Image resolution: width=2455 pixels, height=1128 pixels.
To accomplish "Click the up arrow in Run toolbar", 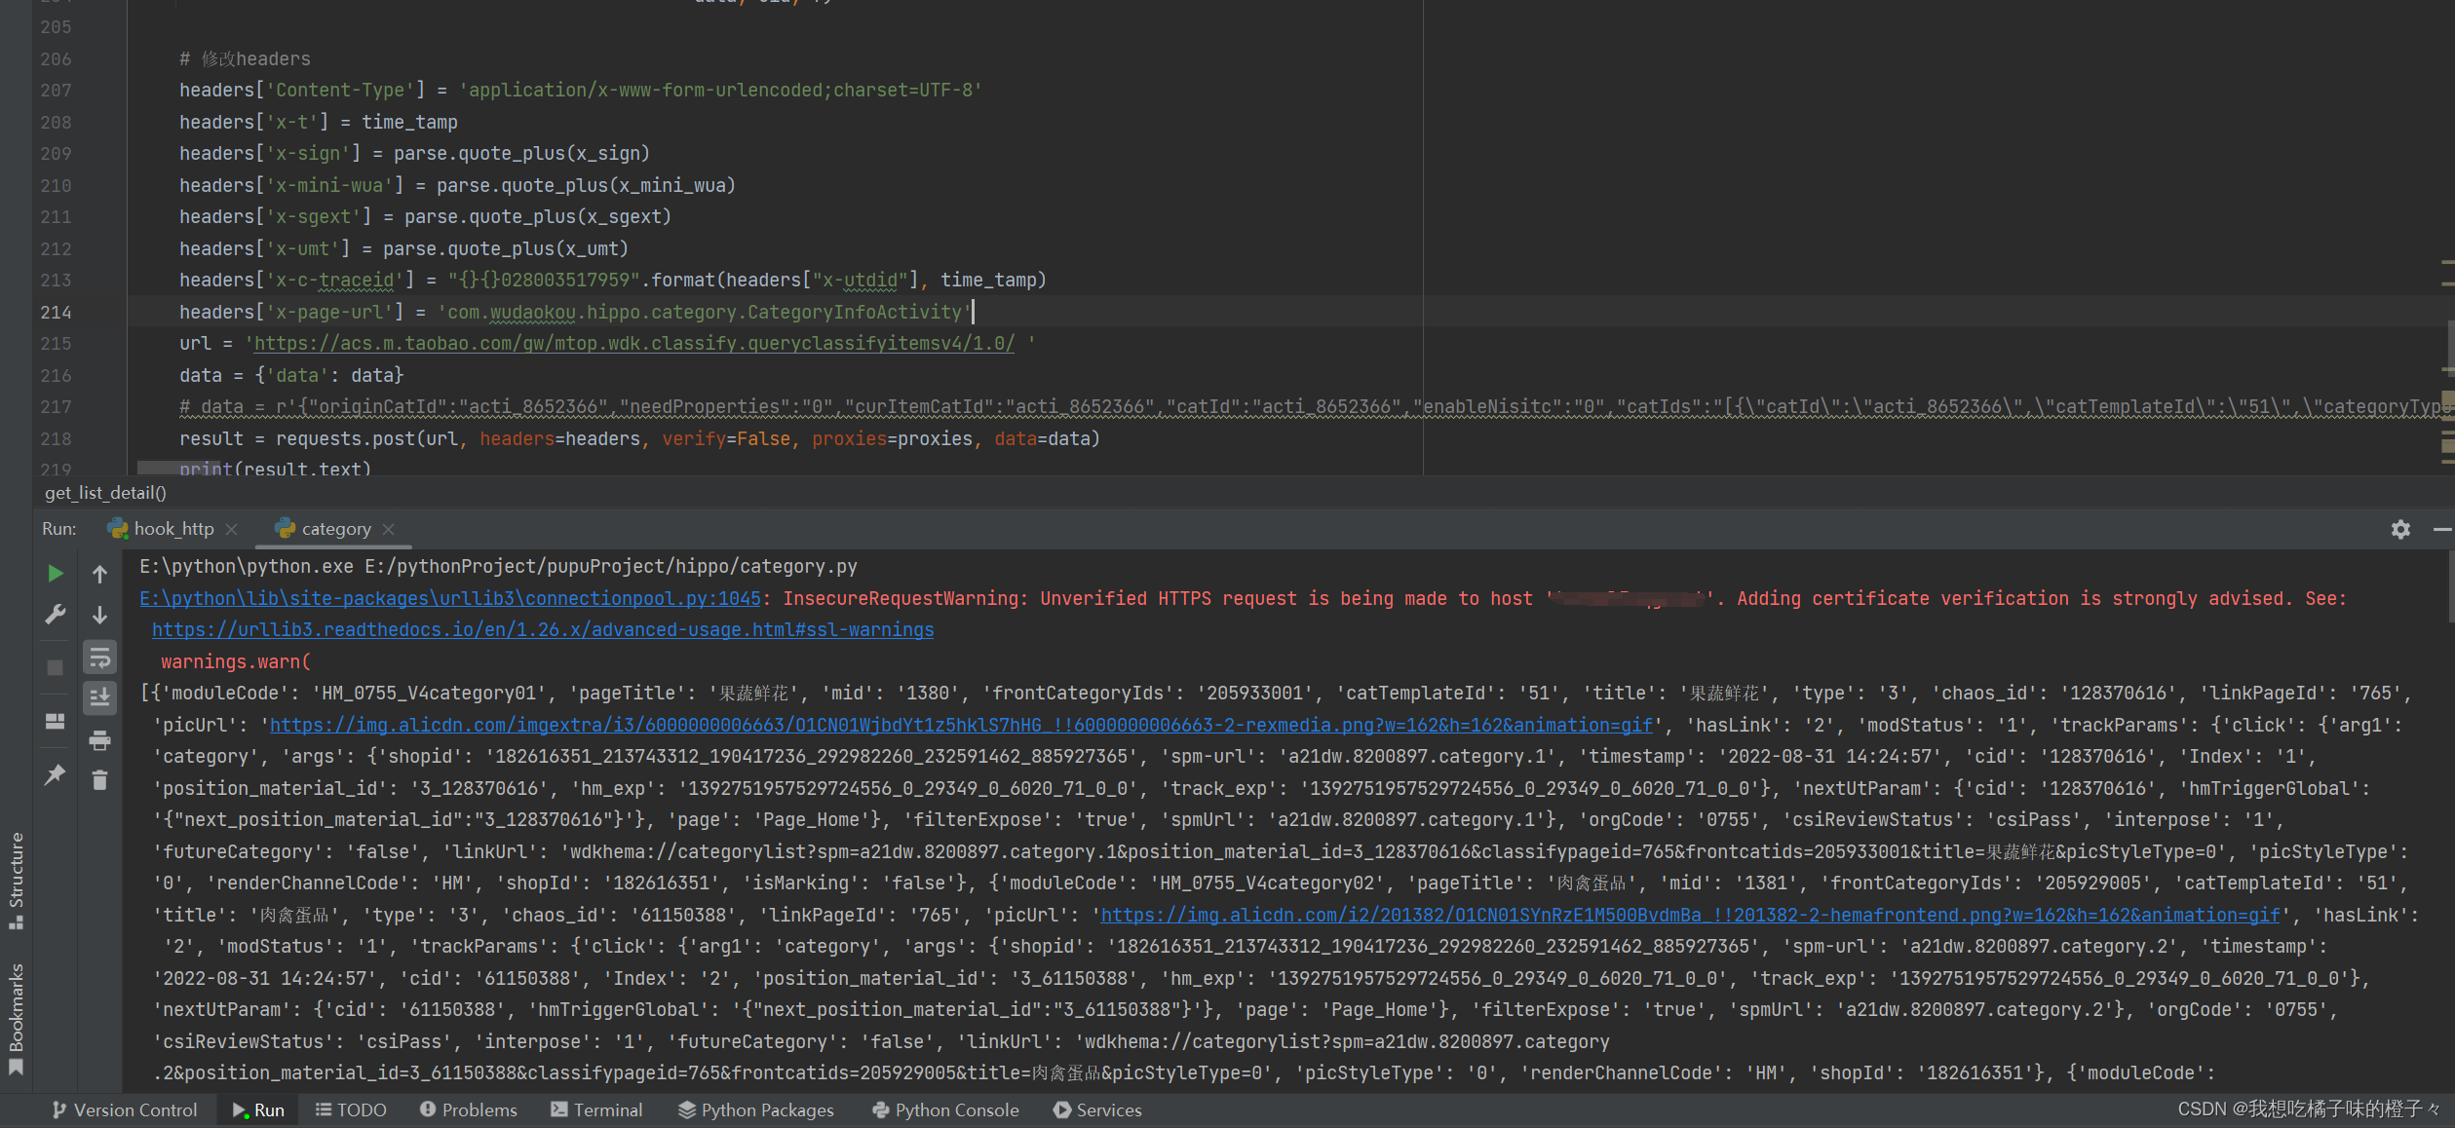I will tap(99, 574).
